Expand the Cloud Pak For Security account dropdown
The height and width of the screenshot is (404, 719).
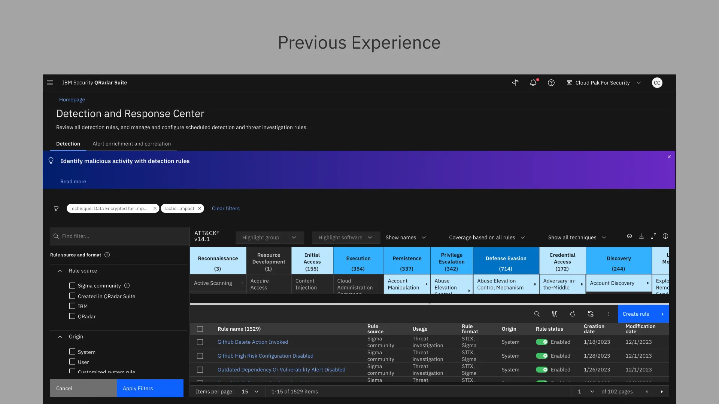coord(639,83)
